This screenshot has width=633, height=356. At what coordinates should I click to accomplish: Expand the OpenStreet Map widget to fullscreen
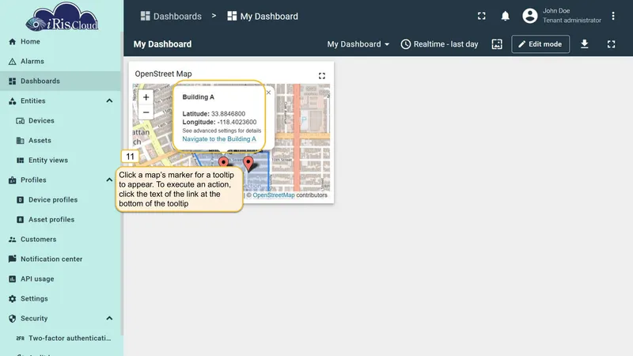[322, 76]
